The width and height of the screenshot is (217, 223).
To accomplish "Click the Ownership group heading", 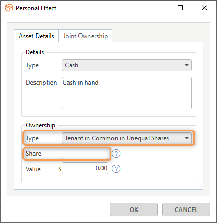I will 40,125.
